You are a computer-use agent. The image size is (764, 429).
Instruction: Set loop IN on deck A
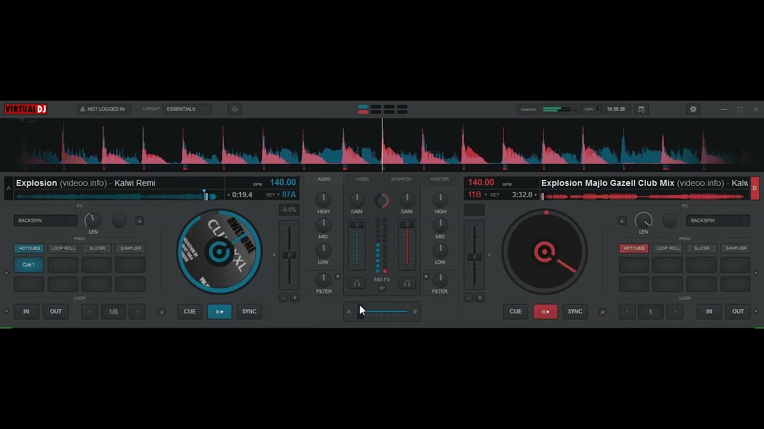click(26, 312)
